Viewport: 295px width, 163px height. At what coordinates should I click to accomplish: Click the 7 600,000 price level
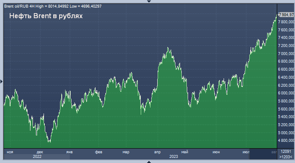pos(286,30)
